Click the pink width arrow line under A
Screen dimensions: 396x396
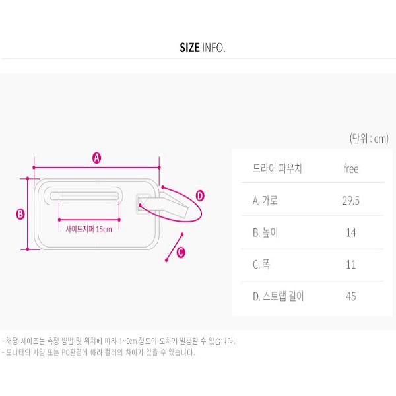pyautogui.click(x=97, y=168)
